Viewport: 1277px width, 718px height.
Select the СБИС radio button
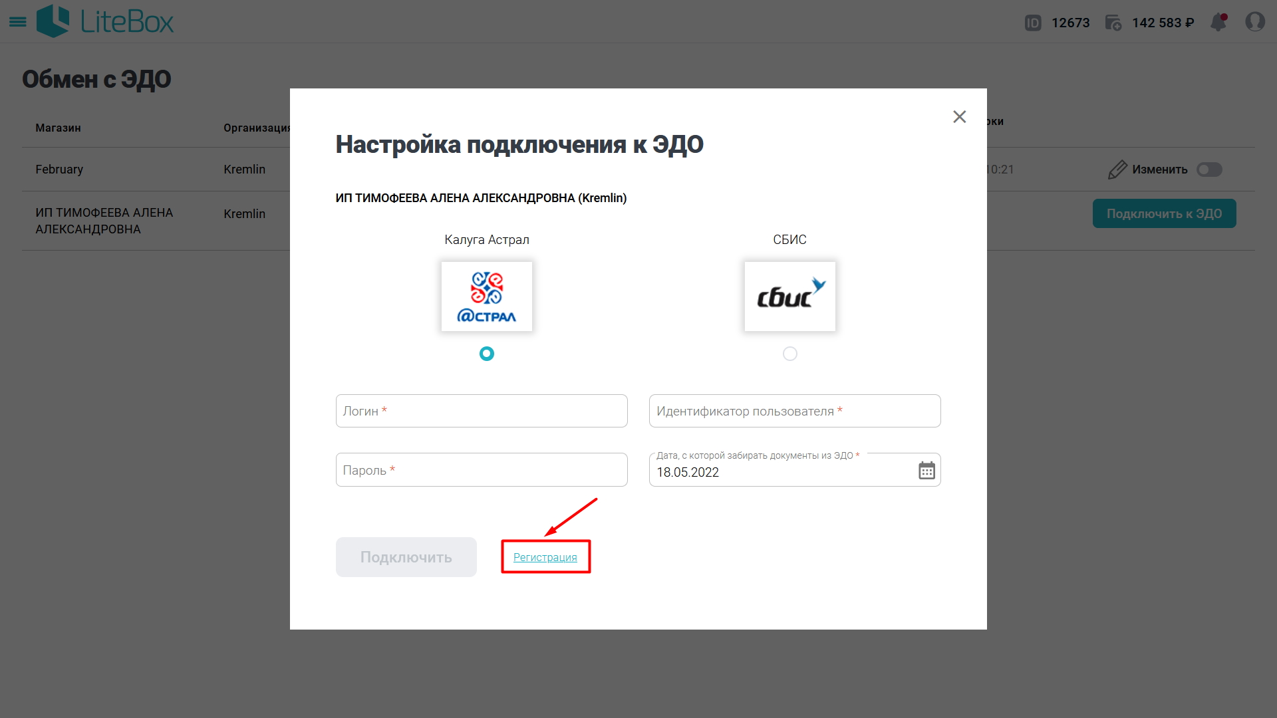point(790,354)
